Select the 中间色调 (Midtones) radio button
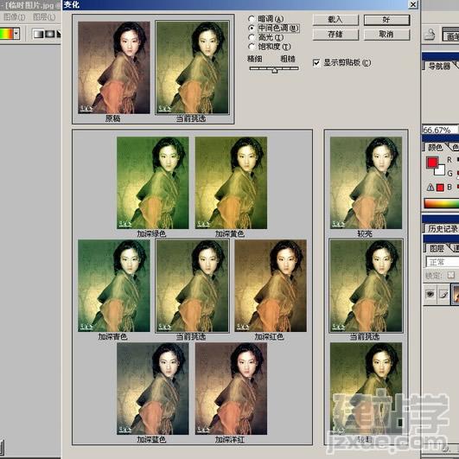 point(252,29)
